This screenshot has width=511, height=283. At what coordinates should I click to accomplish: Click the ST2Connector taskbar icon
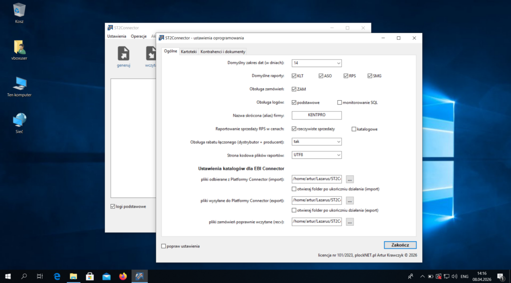(140, 276)
